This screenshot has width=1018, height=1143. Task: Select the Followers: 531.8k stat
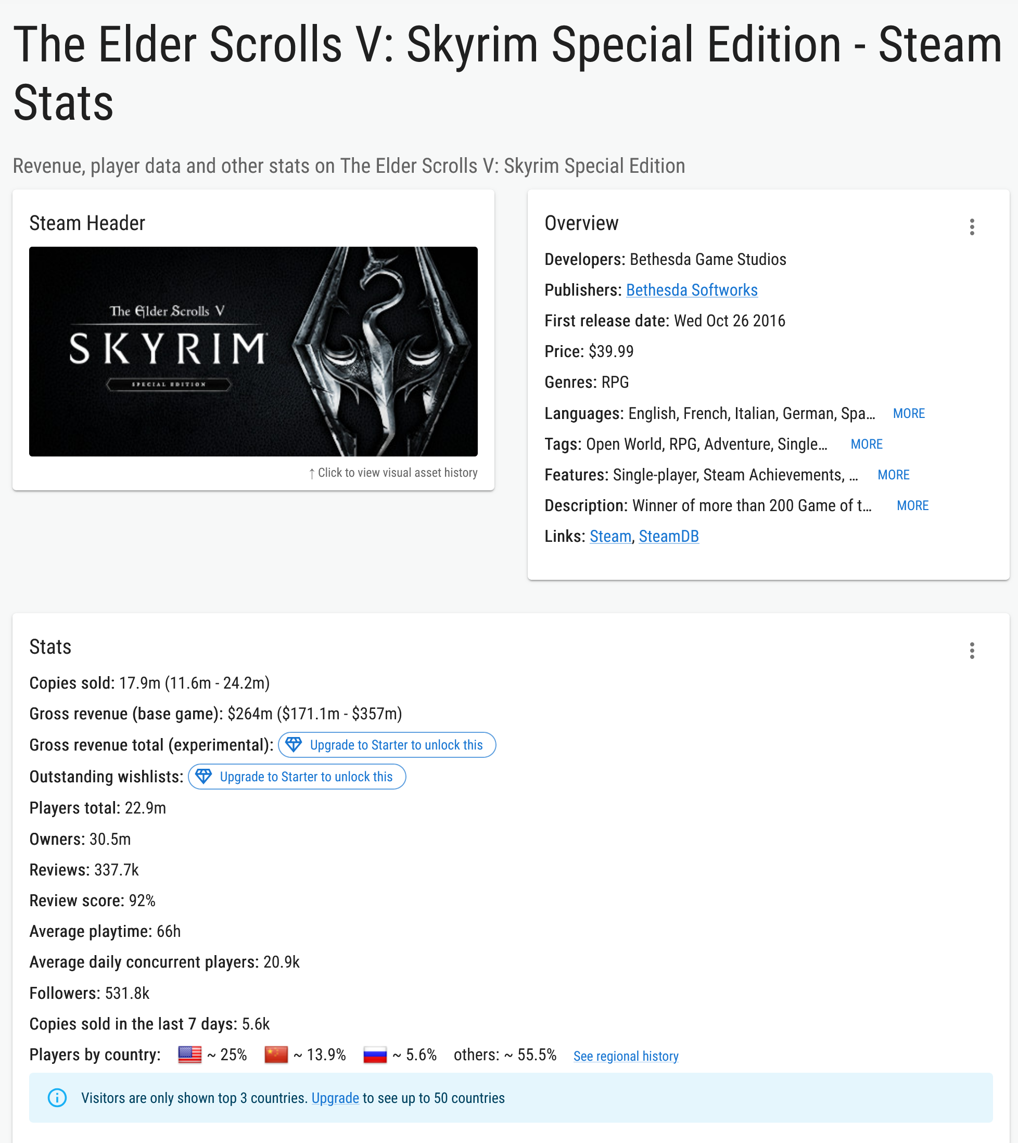[x=89, y=994]
